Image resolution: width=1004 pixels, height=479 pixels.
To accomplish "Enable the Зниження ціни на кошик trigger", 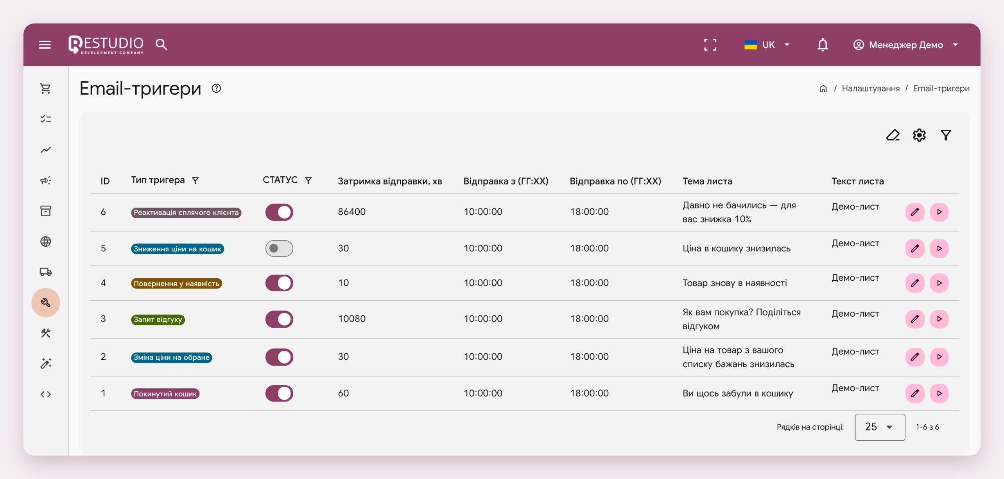I will (x=279, y=248).
